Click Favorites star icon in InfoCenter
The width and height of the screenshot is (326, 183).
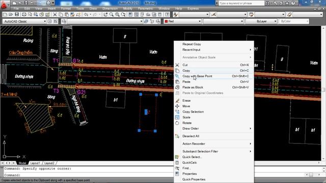pyautogui.click(x=287, y=3)
